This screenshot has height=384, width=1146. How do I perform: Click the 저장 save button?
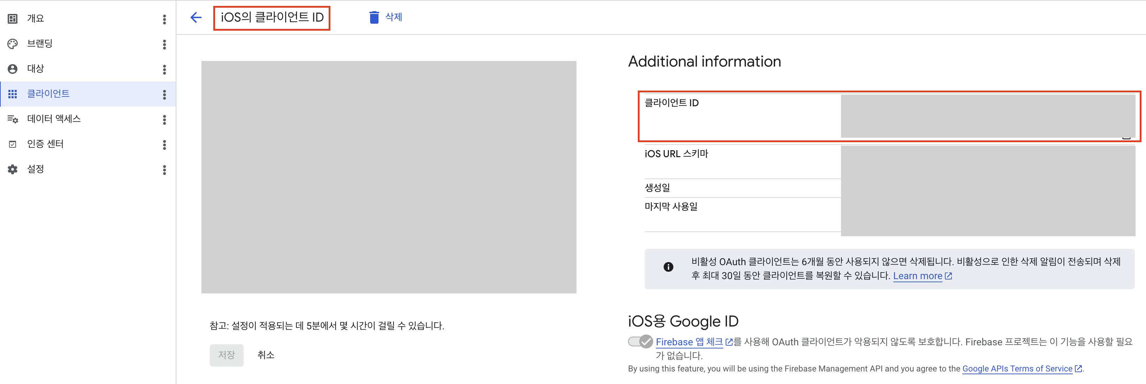click(x=227, y=355)
